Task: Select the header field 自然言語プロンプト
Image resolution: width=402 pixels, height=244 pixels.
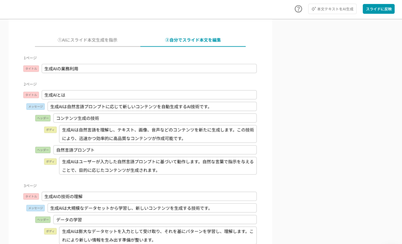Action: [155, 150]
